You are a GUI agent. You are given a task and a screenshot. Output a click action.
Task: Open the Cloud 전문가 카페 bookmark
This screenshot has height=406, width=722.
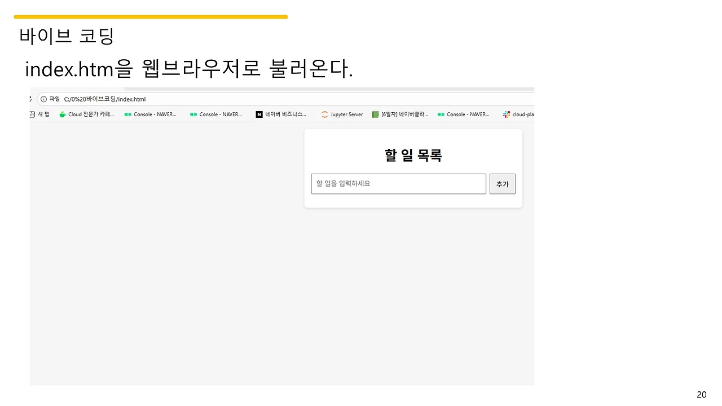[x=86, y=114]
